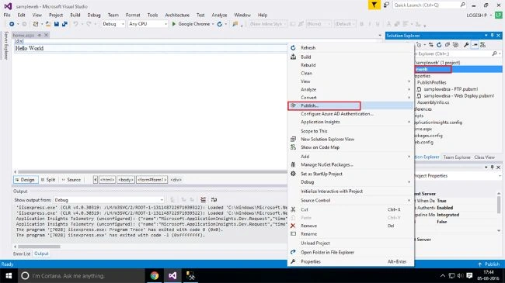
Task: Select Clean in the context menu
Action: (350, 73)
